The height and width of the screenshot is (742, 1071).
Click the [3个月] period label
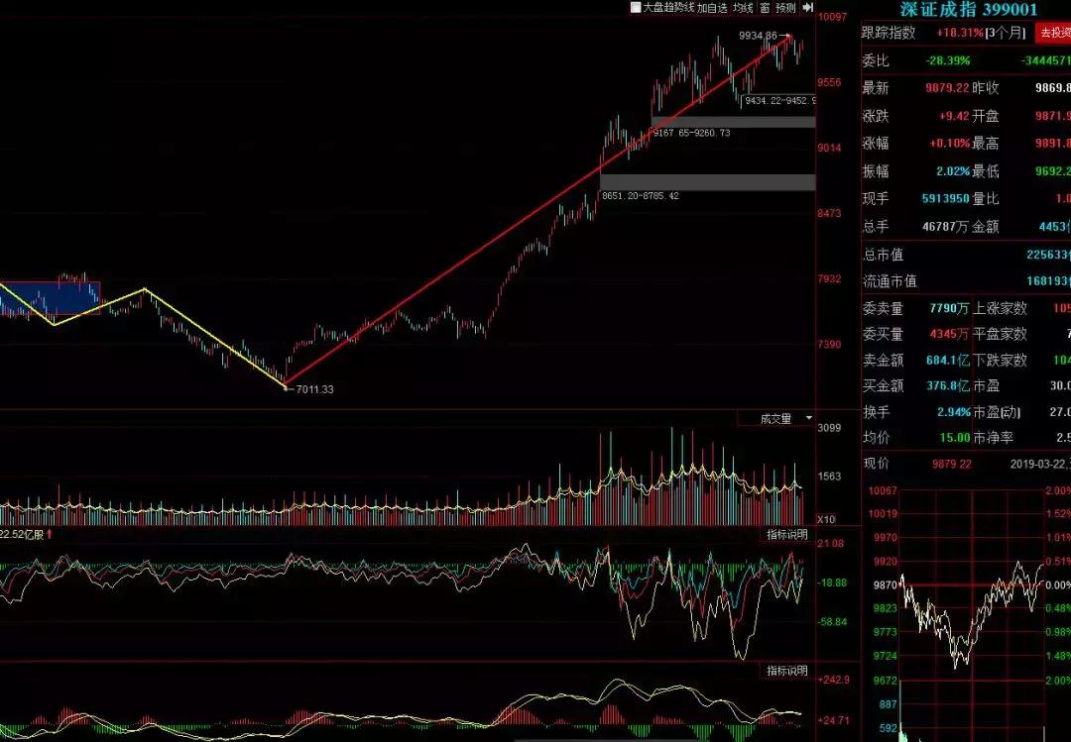click(1006, 32)
